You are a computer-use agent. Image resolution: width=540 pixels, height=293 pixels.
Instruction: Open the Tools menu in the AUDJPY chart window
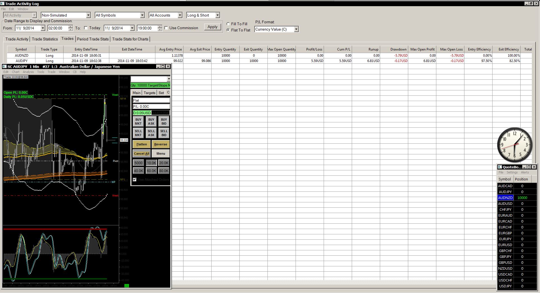coord(41,72)
